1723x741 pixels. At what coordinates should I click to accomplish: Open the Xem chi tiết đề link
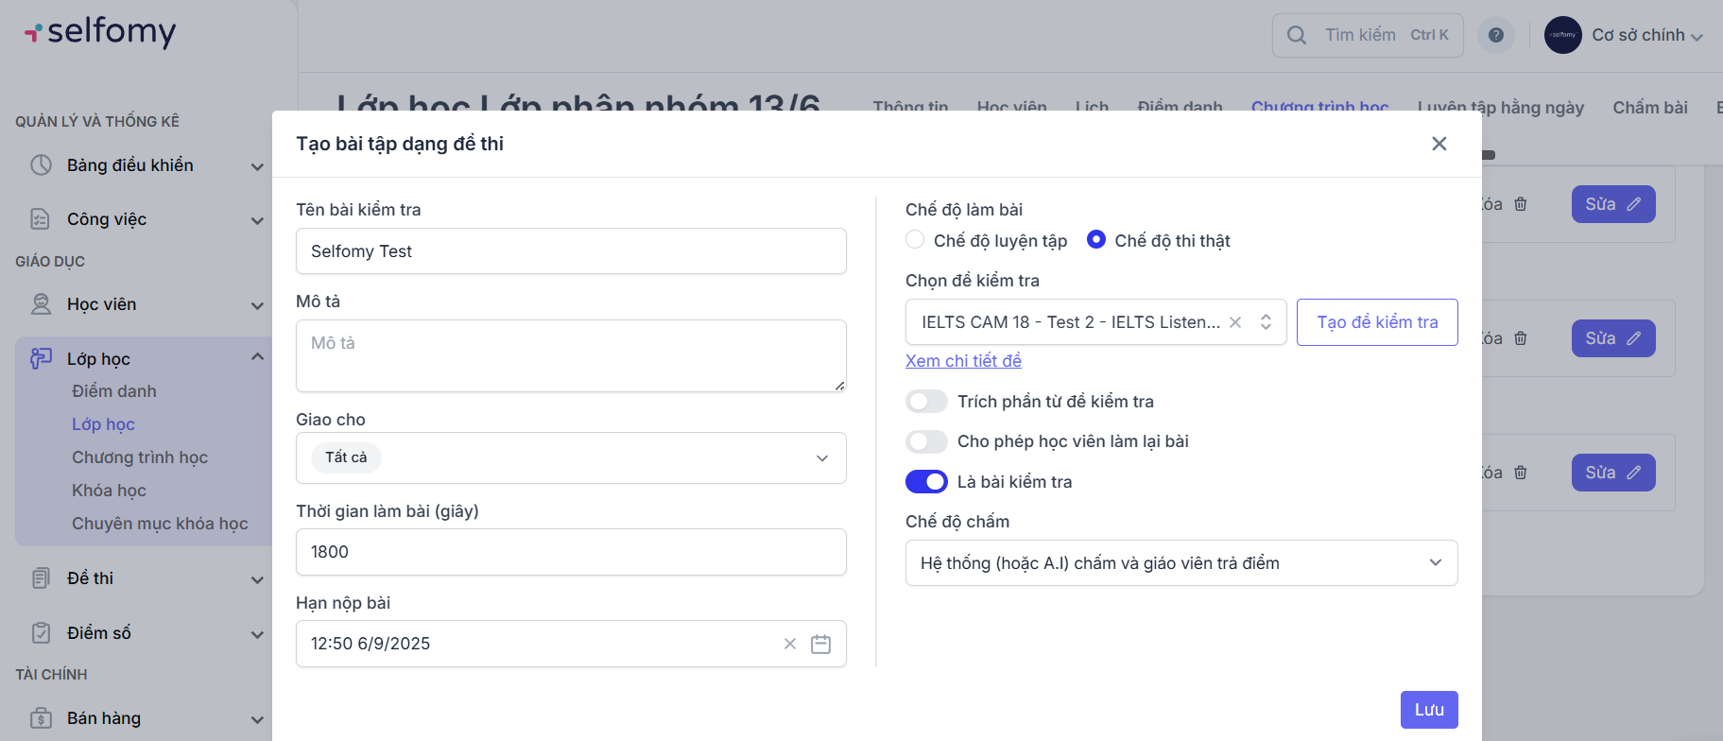coord(963,361)
